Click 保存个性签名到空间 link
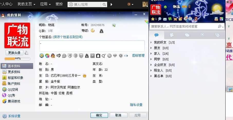 point(68,37)
